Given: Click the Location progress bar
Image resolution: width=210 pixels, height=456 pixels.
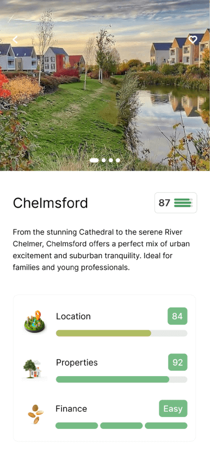Looking at the screenshot, I should 122,333.
